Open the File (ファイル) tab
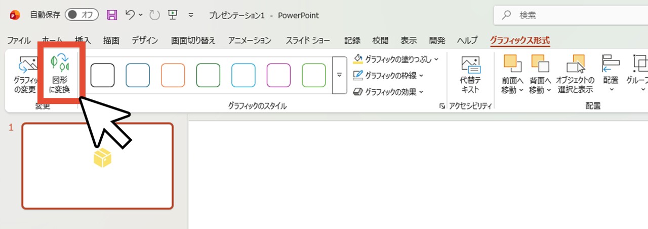The height and width of the screenshot is (229, 648). tap(19, 40)
